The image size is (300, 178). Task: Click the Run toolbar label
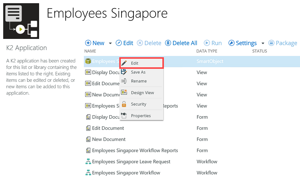217,43
